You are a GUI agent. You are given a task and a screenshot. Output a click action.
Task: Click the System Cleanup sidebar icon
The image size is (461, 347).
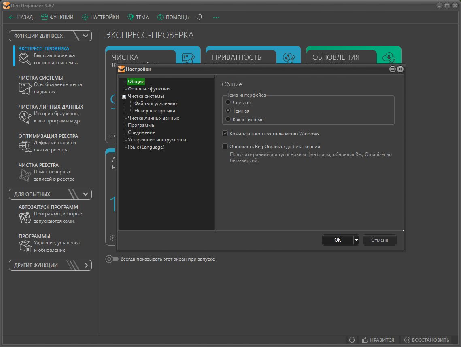pos(25,88)
